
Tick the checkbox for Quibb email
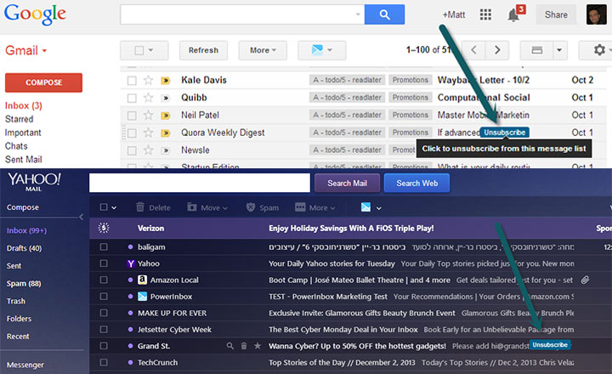(x=132, y=97)
